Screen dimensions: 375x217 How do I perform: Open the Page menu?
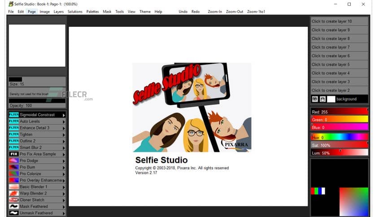pyautogui.click(x=31, y=12)
